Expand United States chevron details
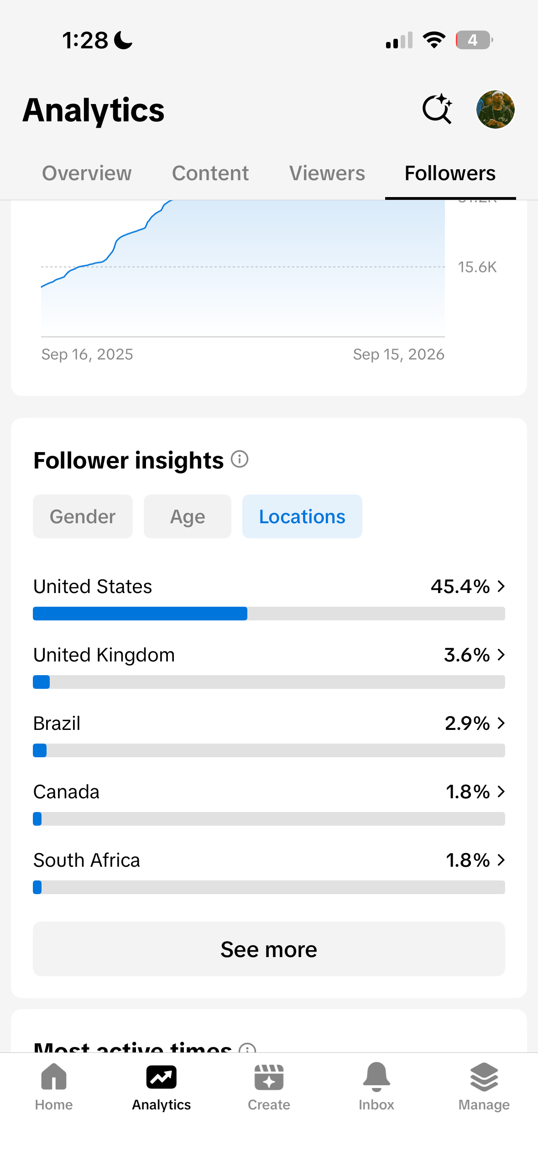Image resolution: width=538 pixels, height=1166 pixels. point(501,586)
